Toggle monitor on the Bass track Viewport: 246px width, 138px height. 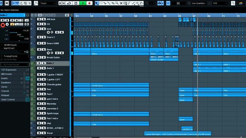pyautogui.click(x=52, y=53)
